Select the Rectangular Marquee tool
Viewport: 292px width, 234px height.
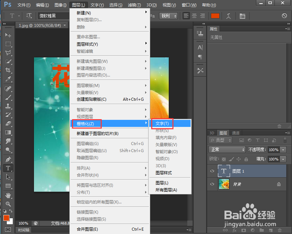pos(8,44)
